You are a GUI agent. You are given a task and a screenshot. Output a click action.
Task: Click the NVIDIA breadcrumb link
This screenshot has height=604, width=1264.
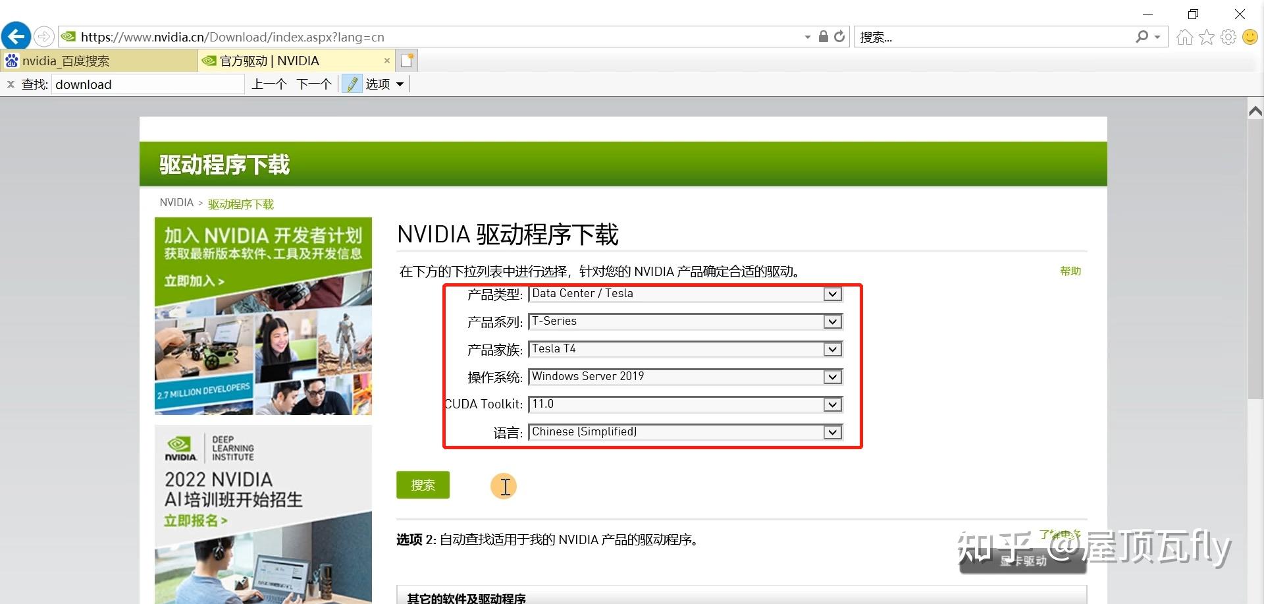tap(176, 203)
